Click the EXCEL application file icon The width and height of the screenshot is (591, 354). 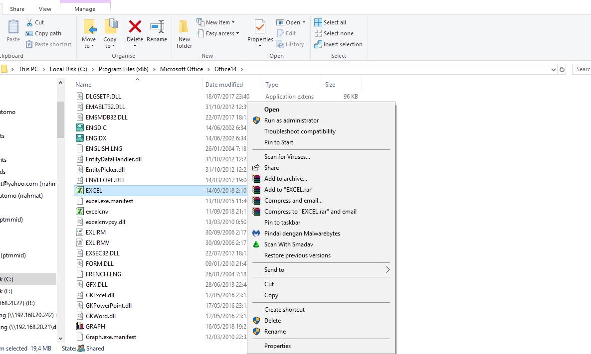(x=79, y=190)
